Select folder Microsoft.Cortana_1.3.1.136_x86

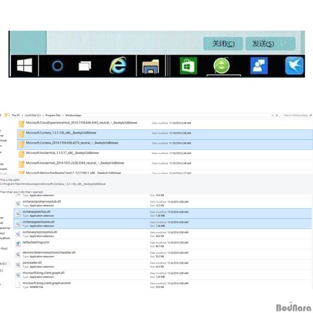tap(165, 135)
